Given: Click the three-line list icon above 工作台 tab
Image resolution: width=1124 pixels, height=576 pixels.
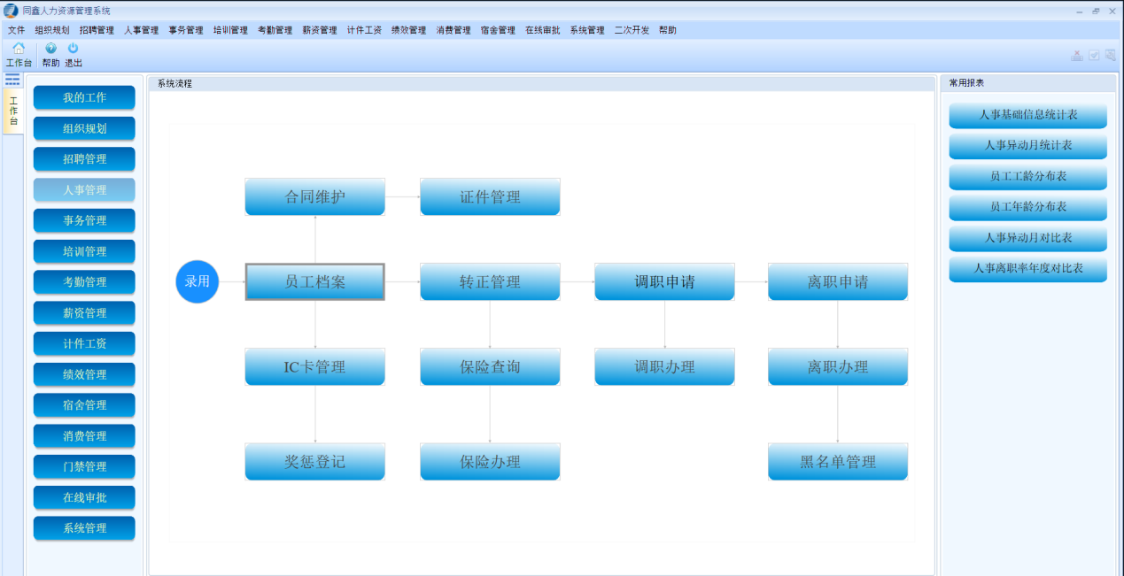Looking at the screenshot, I should [12, 80].
